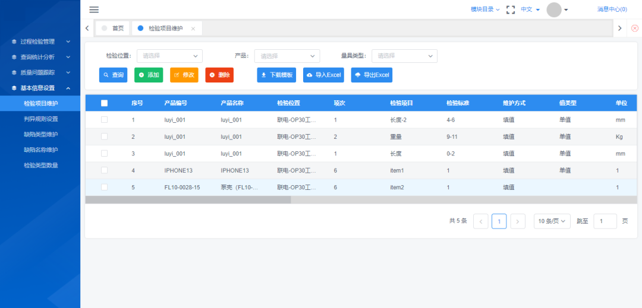The image size is (642, 308).
Task: Click the Kg unit cell
Action: [x=619, y=137]
